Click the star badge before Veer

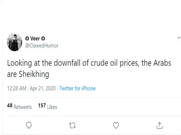tap(27, 38)
